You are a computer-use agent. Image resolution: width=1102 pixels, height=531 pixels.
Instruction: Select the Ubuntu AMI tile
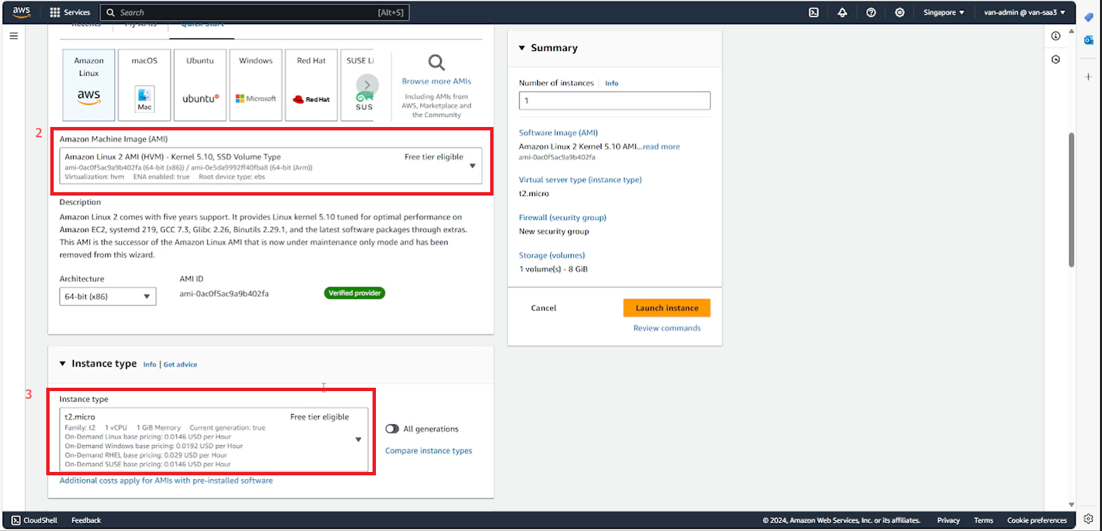200,85
